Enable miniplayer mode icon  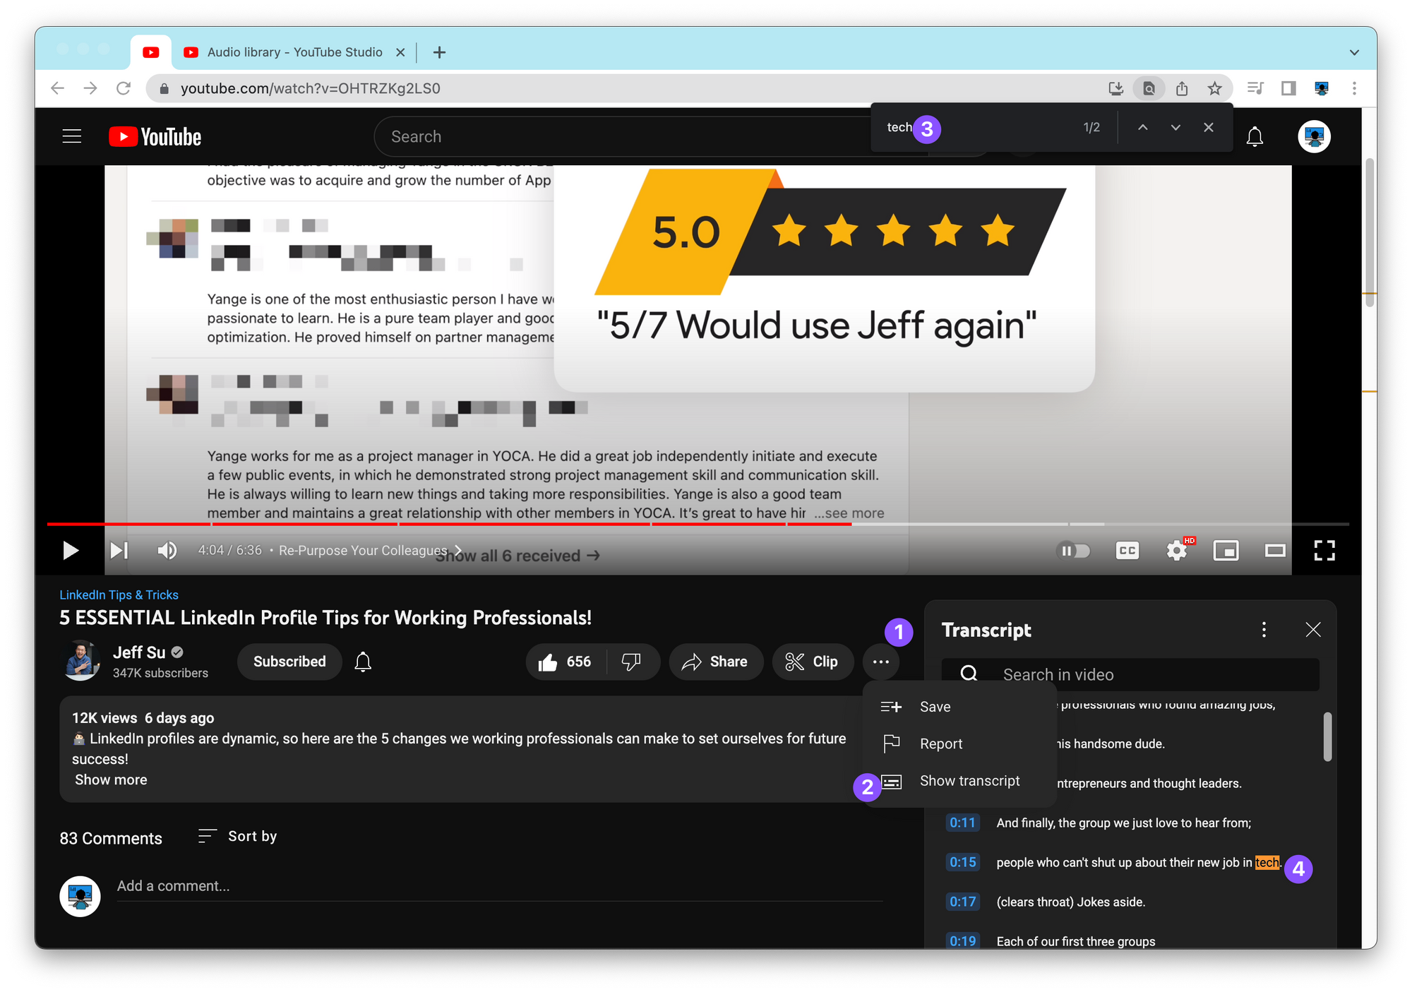point(1226,551)
